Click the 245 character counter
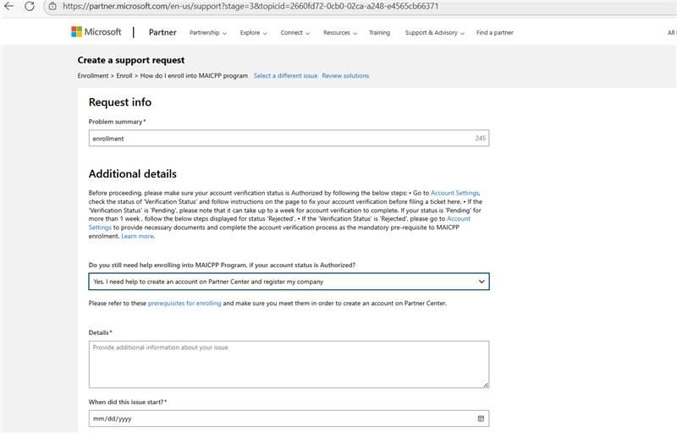 pyautogui.click(x=480, y=139)
